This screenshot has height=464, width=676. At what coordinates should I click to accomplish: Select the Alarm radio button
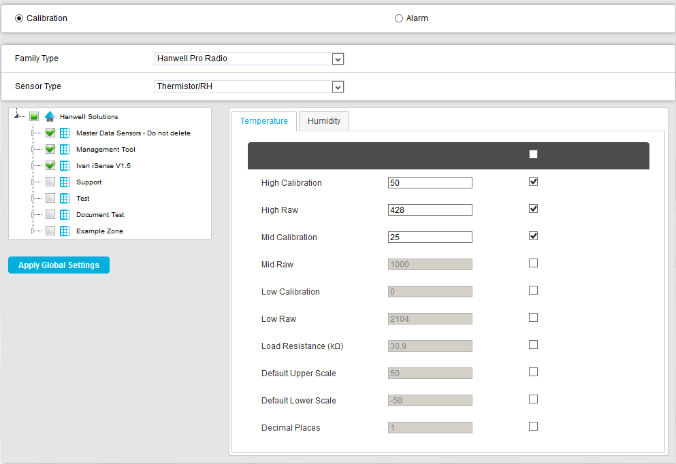tap(399, 18)
